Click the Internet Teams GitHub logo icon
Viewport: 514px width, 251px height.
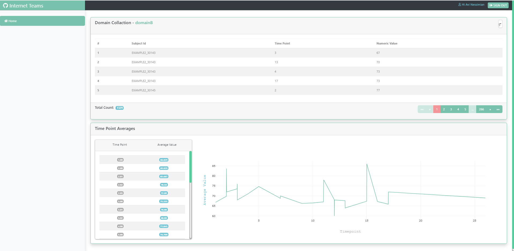[5, 6]
